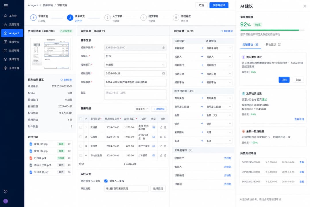This screenshot has width=310, height=207.
Task: Toggle preview eye for 行程单.pdf
Action: [x=69, y=158]
